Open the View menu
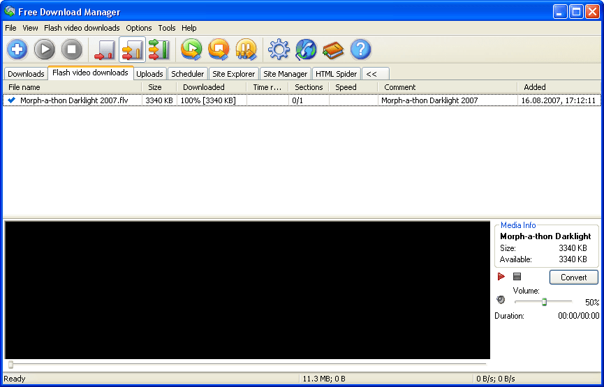The image size is (604, 387). pyautogui.click(x=30, y=28)
